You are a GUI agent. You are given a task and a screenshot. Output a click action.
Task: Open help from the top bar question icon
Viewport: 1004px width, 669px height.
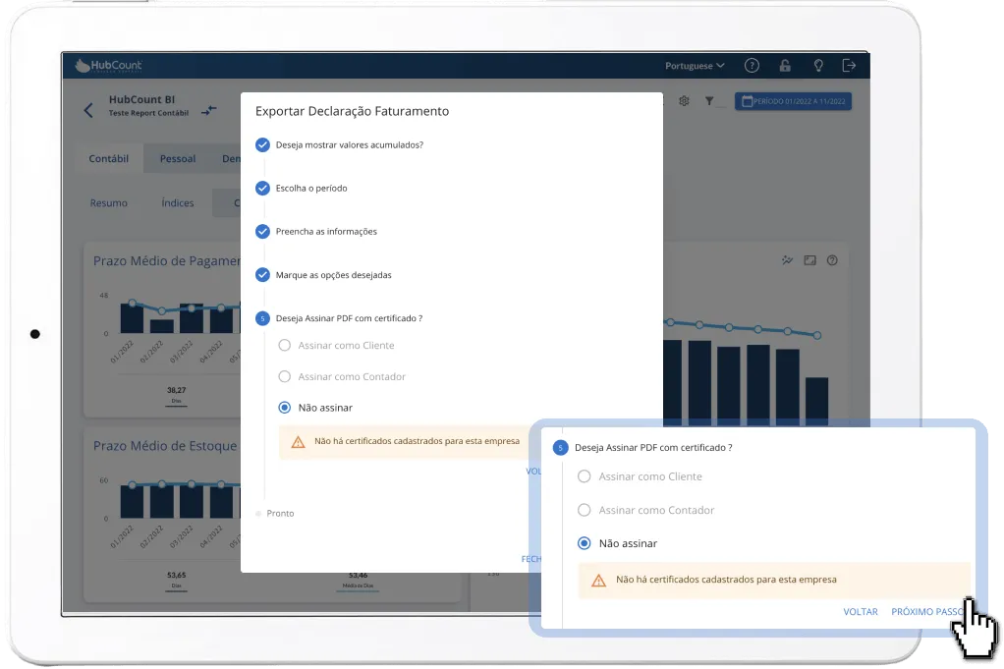752,65
